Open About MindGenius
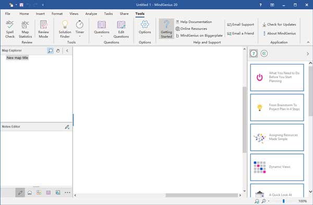Screen dimensions: 313x205 279,33
